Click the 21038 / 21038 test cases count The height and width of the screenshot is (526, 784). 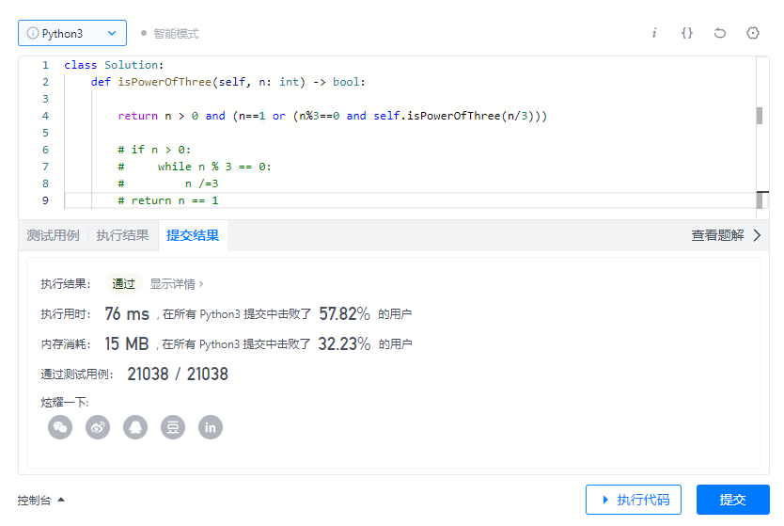[178, 374]
